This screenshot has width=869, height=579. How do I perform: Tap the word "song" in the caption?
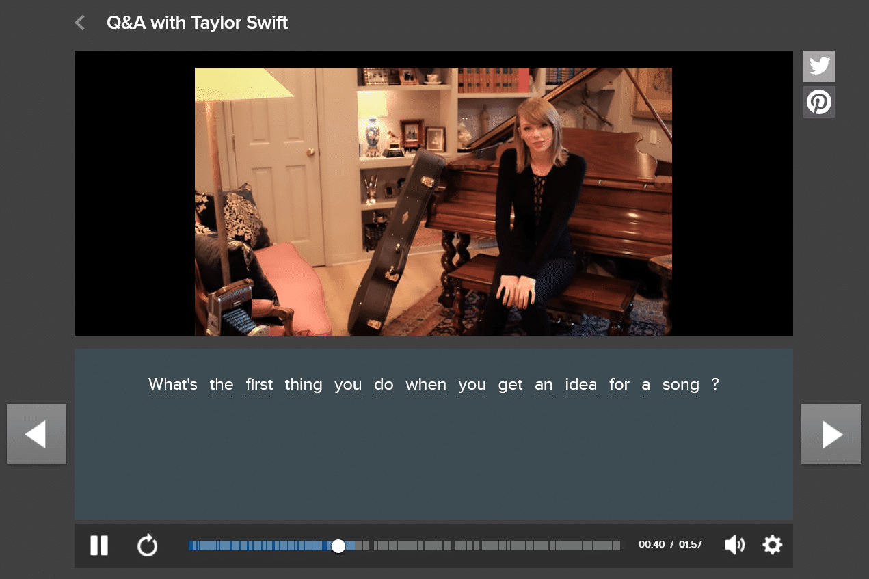[680, 385]
